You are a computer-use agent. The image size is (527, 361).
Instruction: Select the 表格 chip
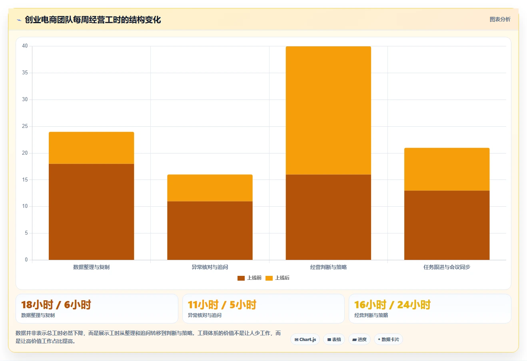point(334,339)
